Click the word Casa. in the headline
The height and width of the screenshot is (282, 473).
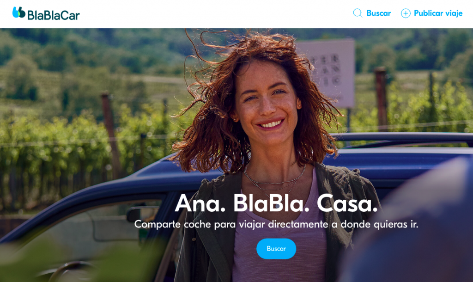pos(347,203)
